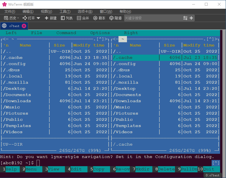The height and width of the screenshot is (178, 226).
Task: Close the c7test tab with pink X
Action: (x=24, y=26)
